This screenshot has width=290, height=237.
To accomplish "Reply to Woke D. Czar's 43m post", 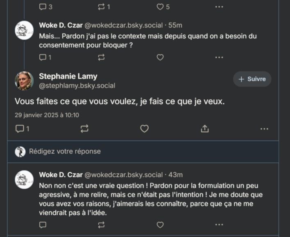I will [43, 224].
